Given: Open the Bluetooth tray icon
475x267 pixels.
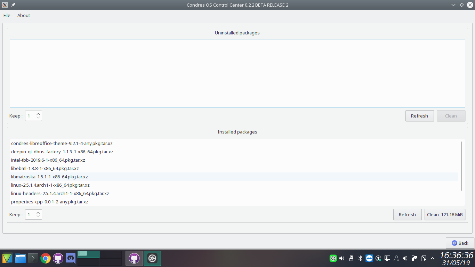Looking at the screenshot, I should pos(360,258).
